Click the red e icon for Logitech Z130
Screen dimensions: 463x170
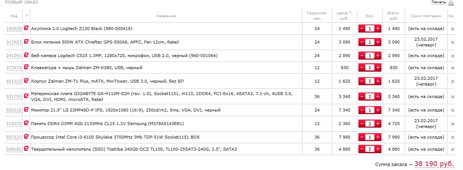[x=26, y=28]
